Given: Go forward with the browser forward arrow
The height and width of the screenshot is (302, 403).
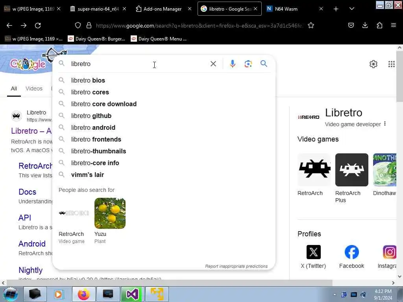Looking at the screenshot, I should click(x=24, y=26).
